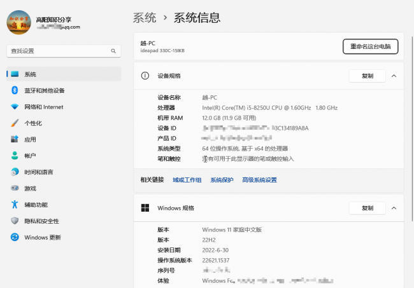Click the 应用 apps icon in sidebar

tap(15, 139)
